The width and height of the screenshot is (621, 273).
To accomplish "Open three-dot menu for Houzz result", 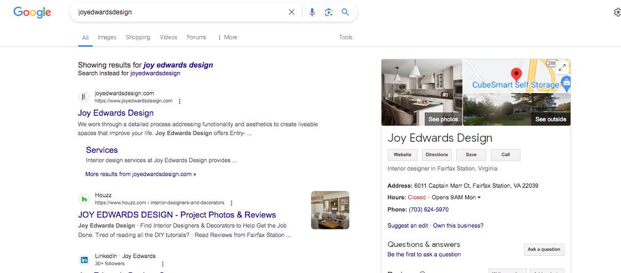I will point(231,203).
